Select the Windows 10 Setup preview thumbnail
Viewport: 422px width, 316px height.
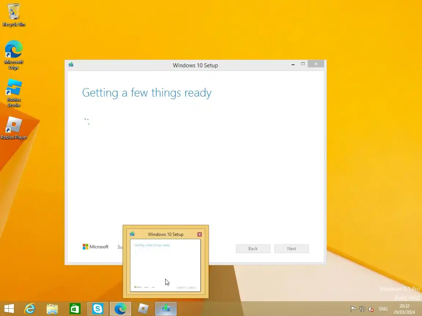(x=166, y=265)
